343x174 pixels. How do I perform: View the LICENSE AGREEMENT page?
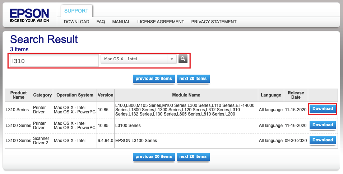[x=161, y=22]
